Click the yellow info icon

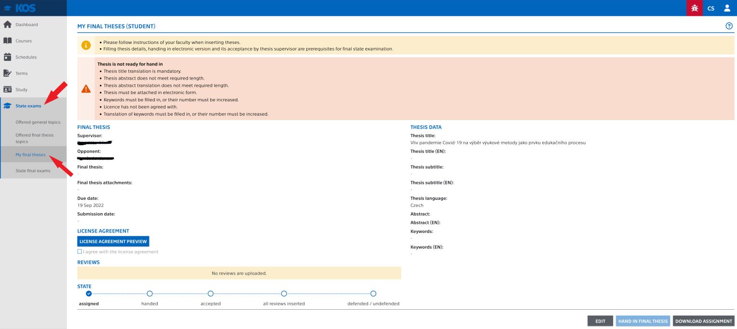click(86, 45)
